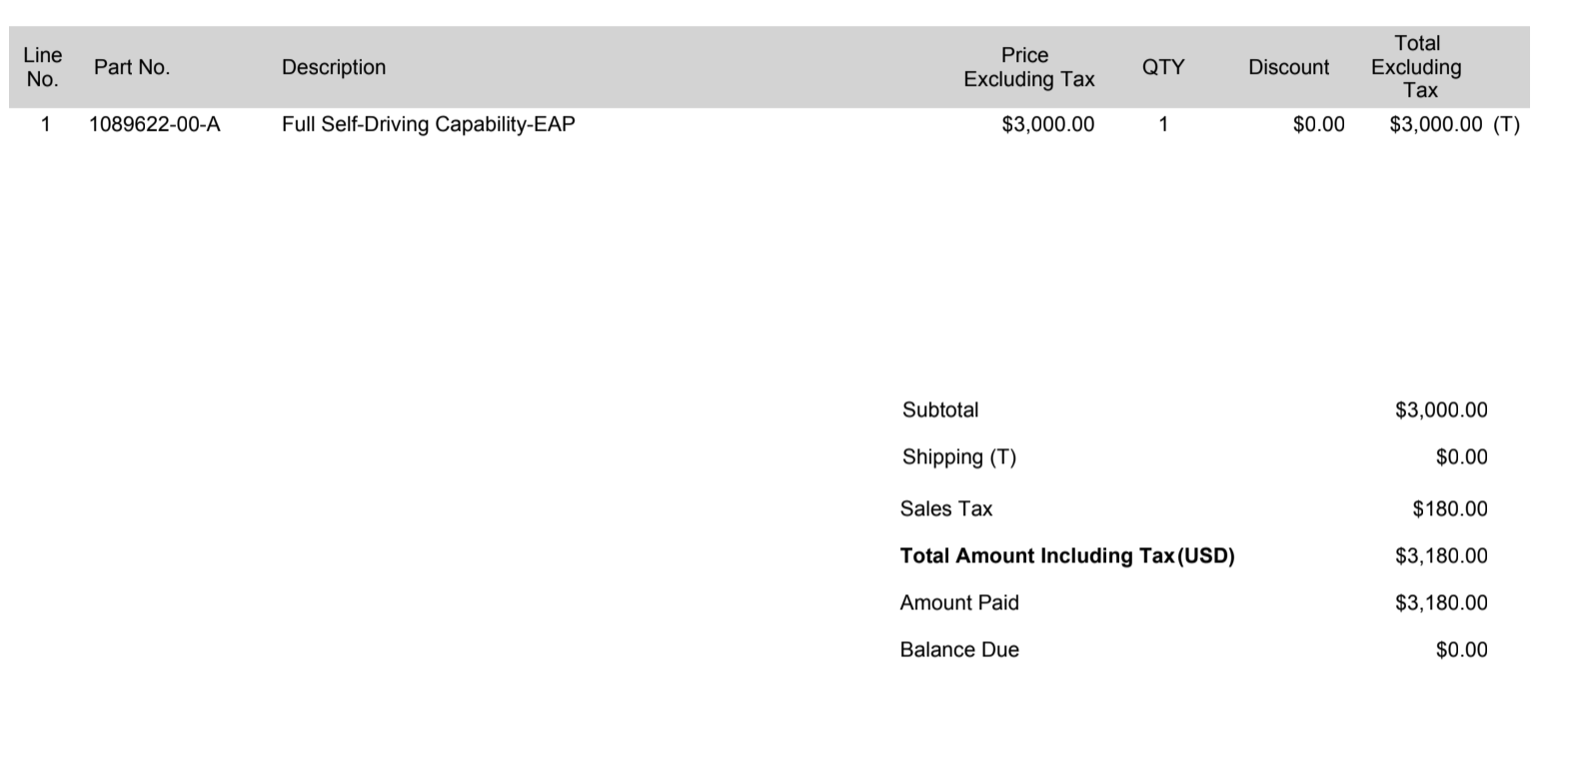This screenshot has height=761, width=1571.
Task: Click the Discount column header
Action: pos(1288,67)
